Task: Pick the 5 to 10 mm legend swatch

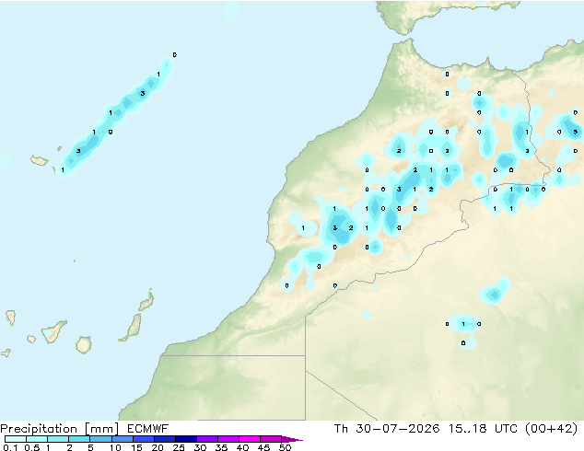Action: (x=100, y=439)
